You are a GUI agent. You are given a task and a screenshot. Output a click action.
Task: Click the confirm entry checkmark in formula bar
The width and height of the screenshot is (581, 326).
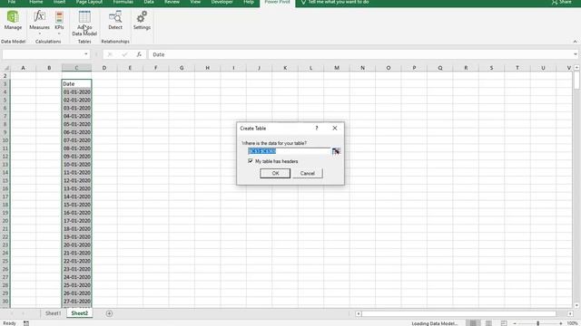click(124, 54)
